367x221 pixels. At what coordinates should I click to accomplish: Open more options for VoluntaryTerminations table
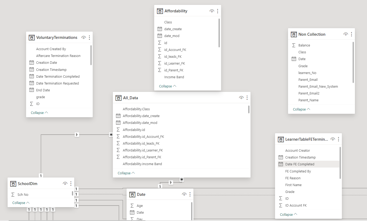pos(89,38)
